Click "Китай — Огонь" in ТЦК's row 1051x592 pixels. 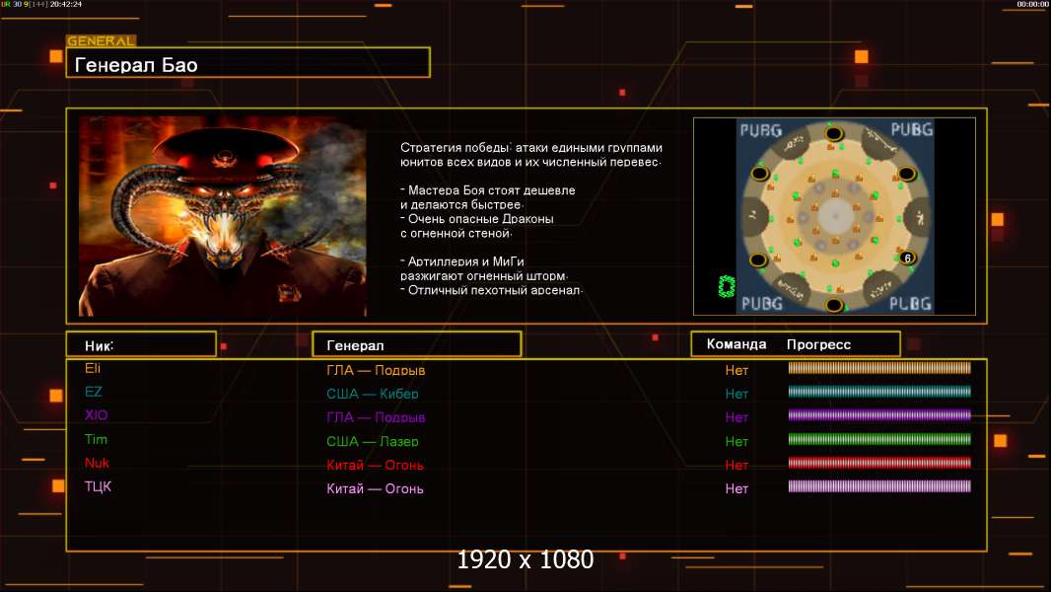(x=375, y=488)
